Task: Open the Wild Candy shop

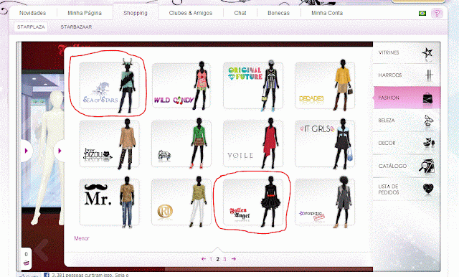Action: 181,85
